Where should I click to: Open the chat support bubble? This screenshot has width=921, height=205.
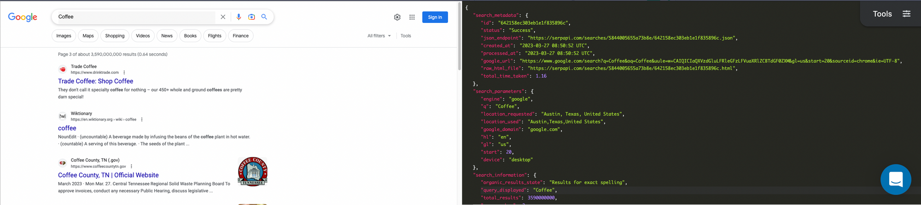tap(896, 179)
